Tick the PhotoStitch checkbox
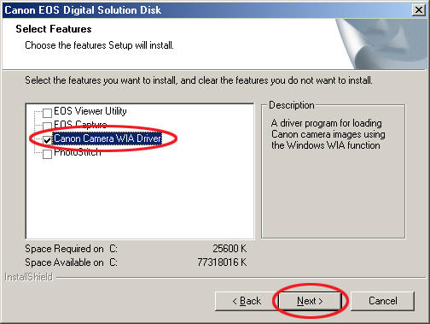 pyautogui.click(x=47, y=154)
